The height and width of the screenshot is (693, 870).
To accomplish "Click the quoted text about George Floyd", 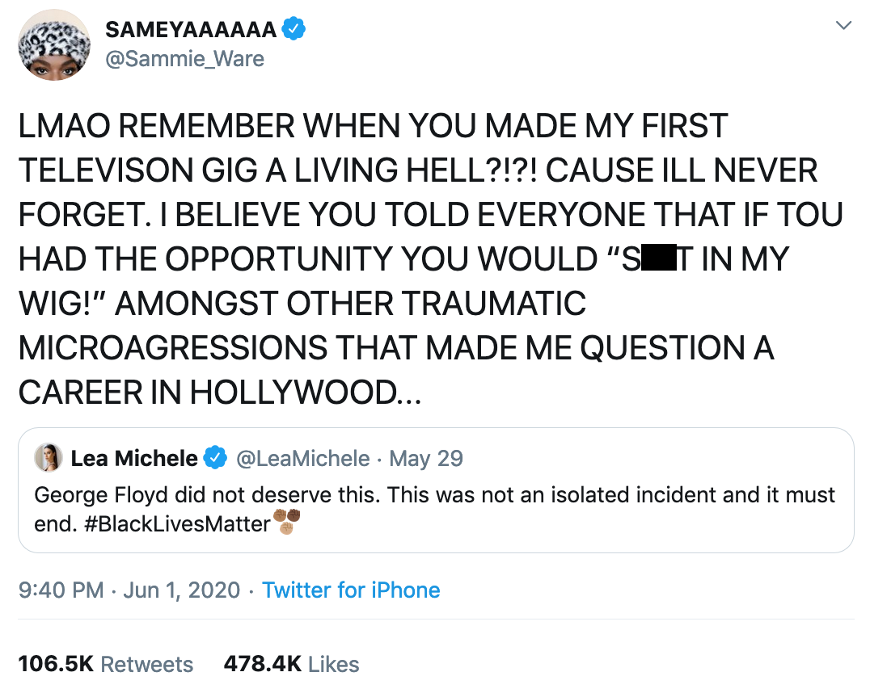I will [435, 494].
